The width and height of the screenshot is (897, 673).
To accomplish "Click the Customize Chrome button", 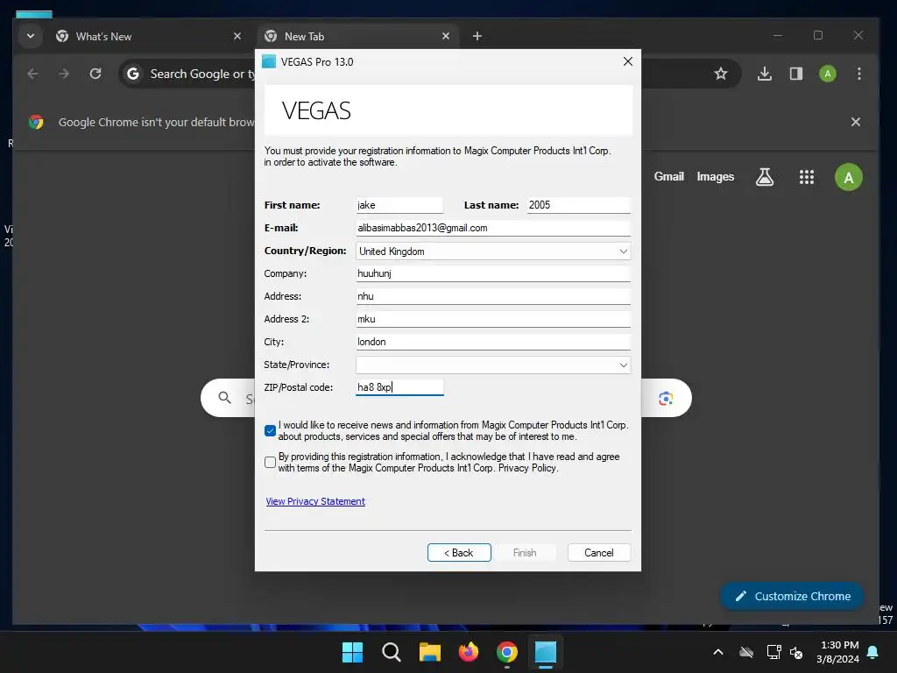I will tap(792, 596).
